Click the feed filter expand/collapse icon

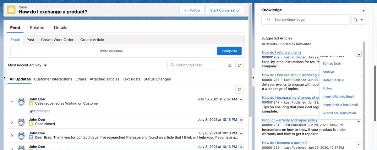pos(230,65)
